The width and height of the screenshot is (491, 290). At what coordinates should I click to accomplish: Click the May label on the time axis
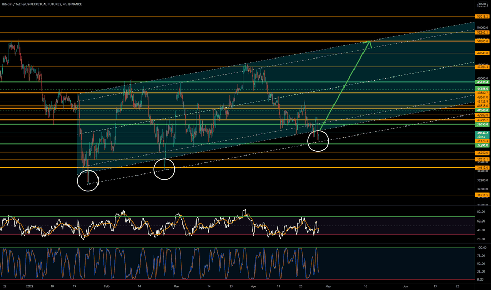click(328, 286)
